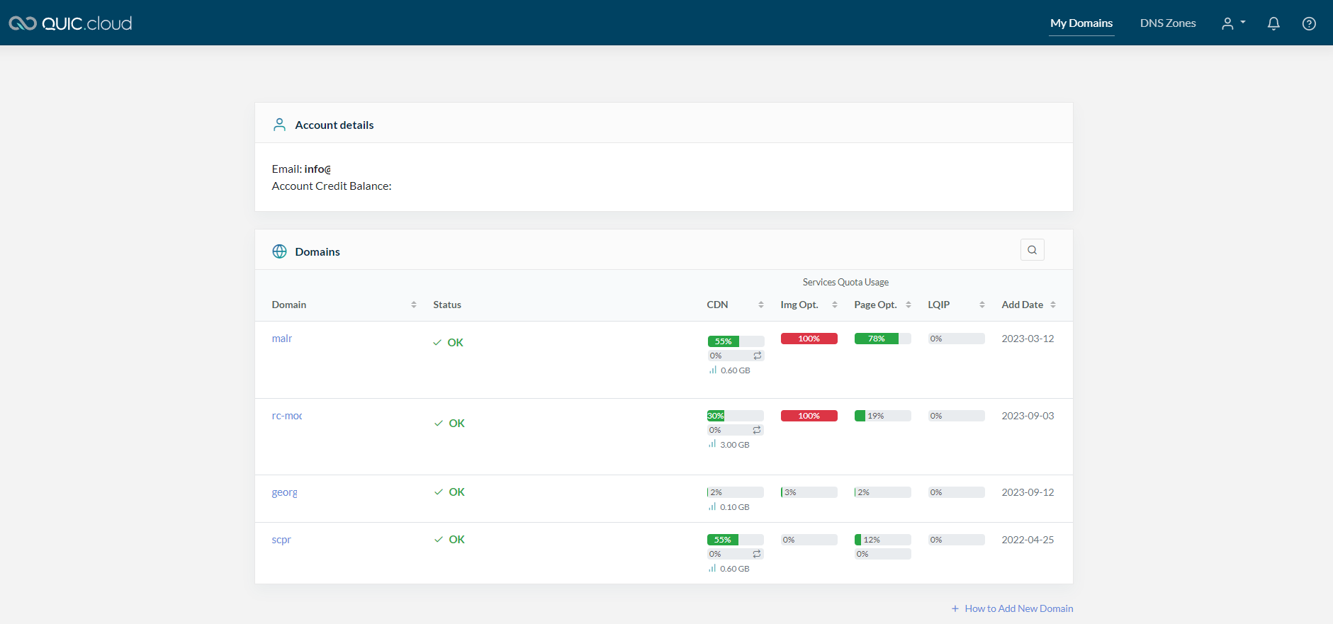Switch to DNS Zones tab
This screenshot has height=624, width=1333.
(1168, 23)
